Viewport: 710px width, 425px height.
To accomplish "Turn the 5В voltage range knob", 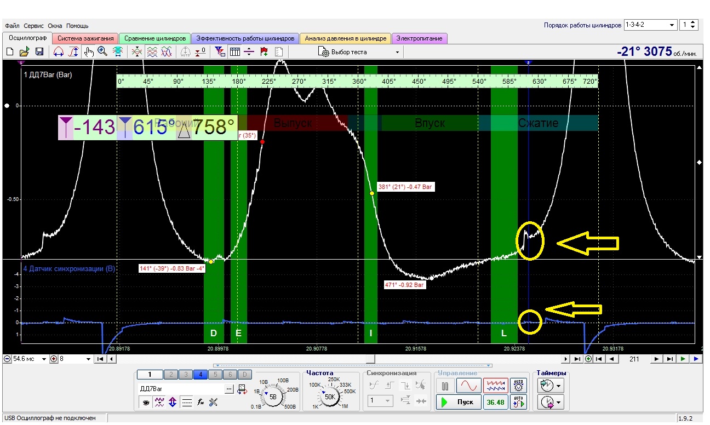I will (274, 397).
